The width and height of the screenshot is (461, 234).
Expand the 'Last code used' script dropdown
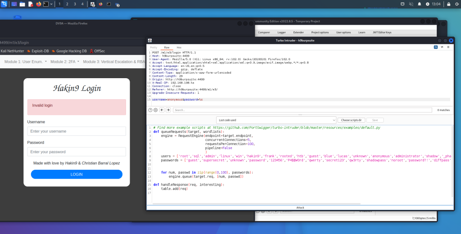click(276, 120)
